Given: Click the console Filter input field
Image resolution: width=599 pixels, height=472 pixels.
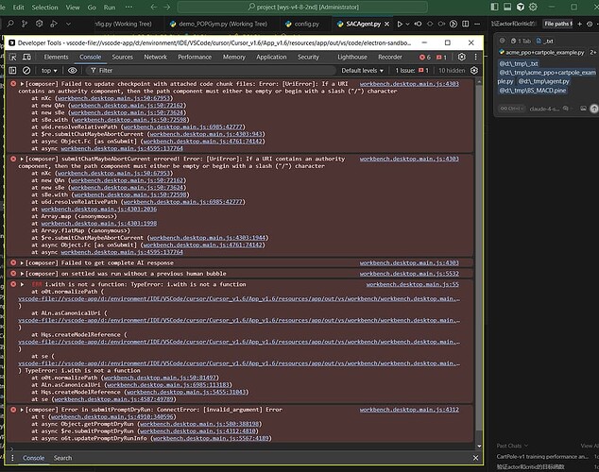Looking at the screenshot, I should (x=211, y=71).
